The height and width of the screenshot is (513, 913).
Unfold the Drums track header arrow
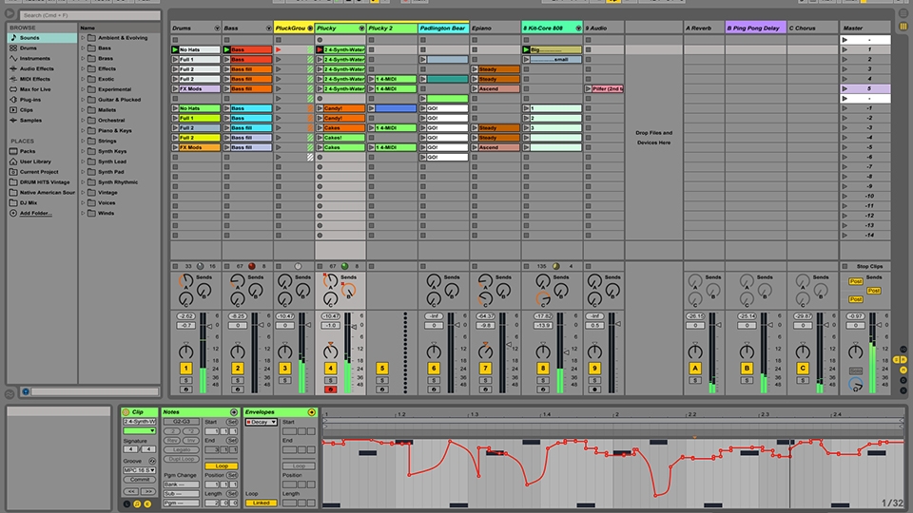point(217,28)
